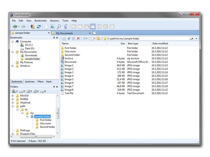
Task: Copy selected items toolbar icon
Action: (x=64, y=39)
